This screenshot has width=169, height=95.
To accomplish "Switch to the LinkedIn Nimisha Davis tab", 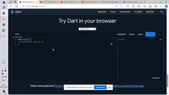I will point(132,2).
